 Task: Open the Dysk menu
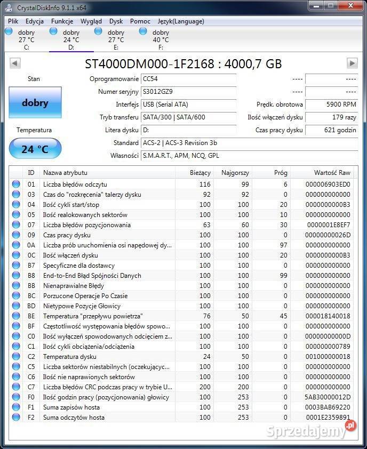pos(116,21)
